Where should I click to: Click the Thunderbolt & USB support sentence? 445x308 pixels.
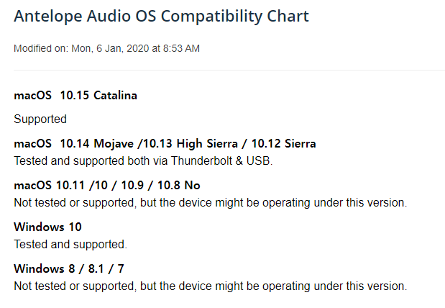[x=143, y=160]
